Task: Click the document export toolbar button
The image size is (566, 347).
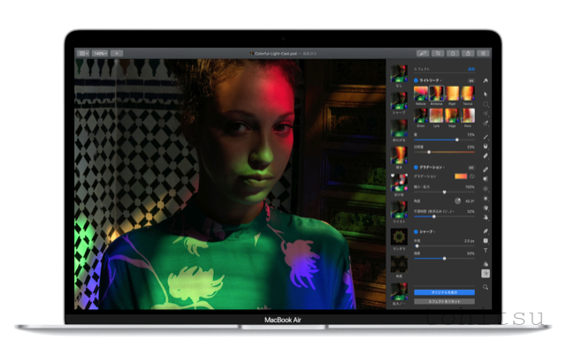Action: (x=453, y=53)
